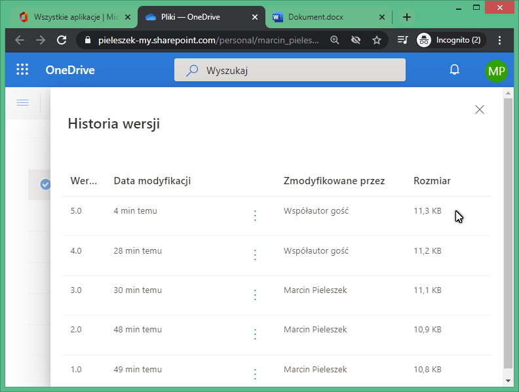The width and height of the screenshot is (519, 392).
Task: Click the Rozmiar column header
Action: (432, 181)
